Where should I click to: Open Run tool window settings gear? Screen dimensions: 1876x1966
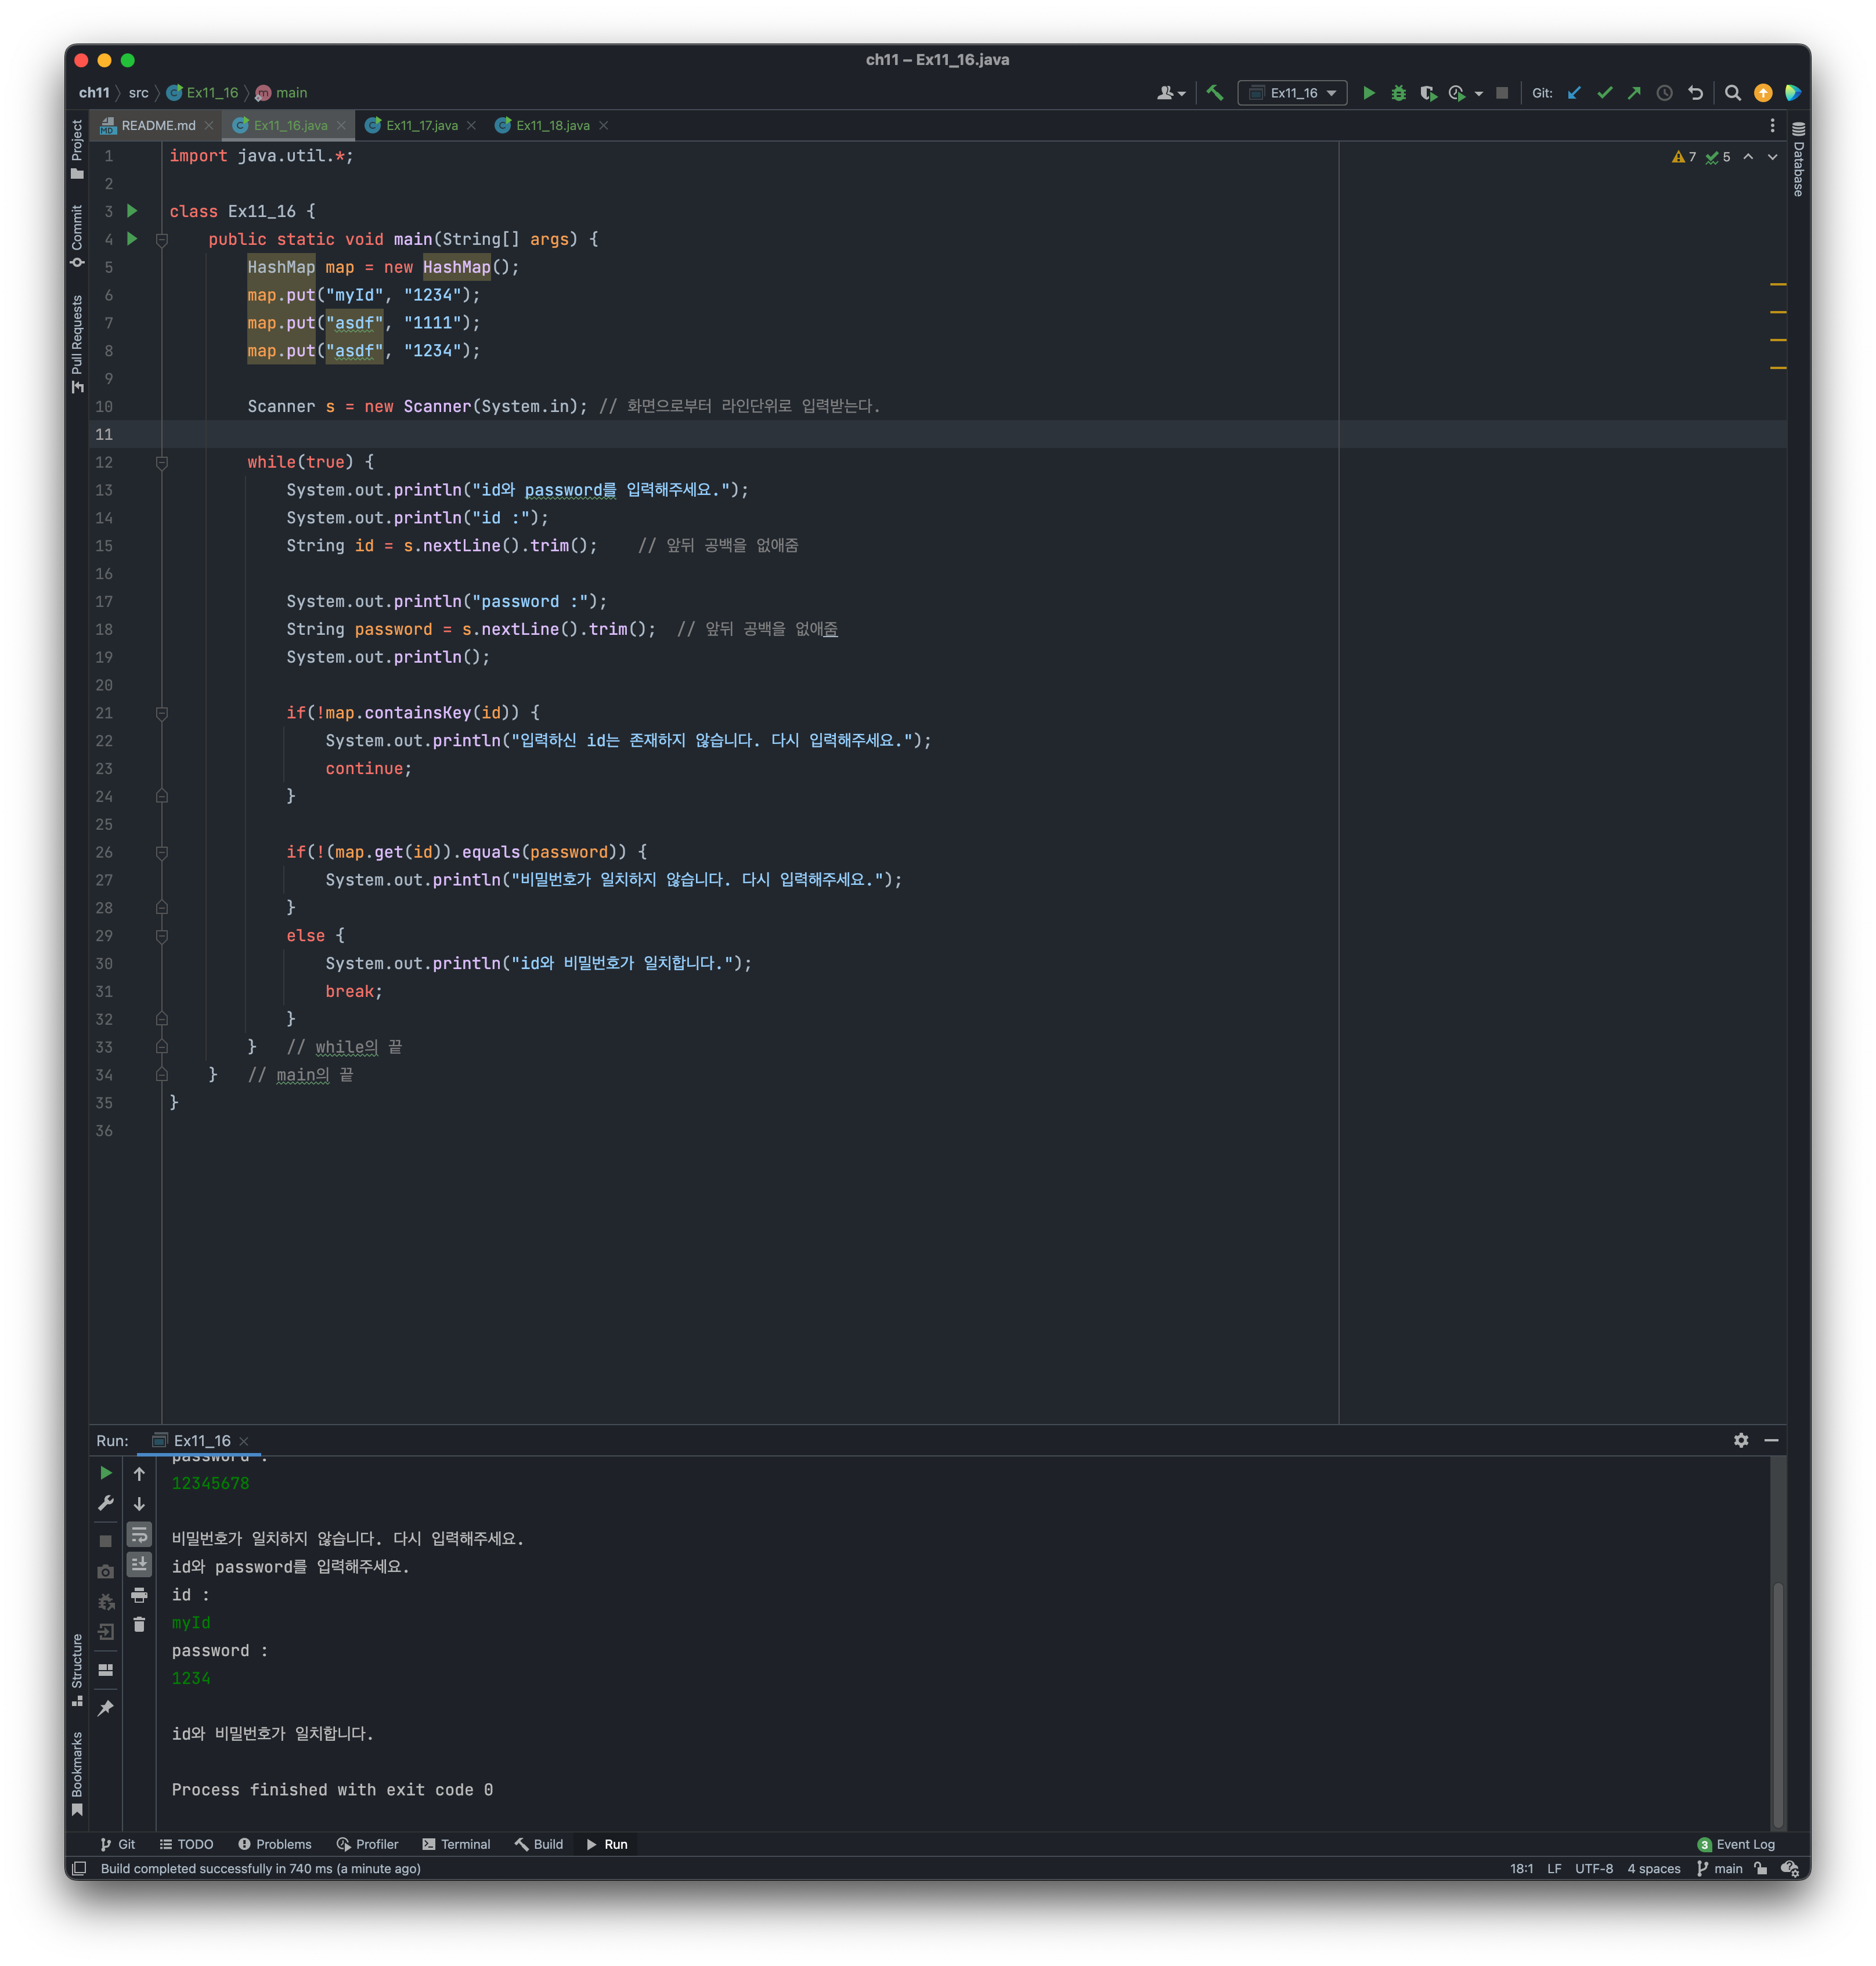pos(1741,1440)
